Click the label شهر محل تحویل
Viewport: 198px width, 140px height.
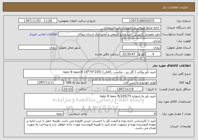coord(69,48)
